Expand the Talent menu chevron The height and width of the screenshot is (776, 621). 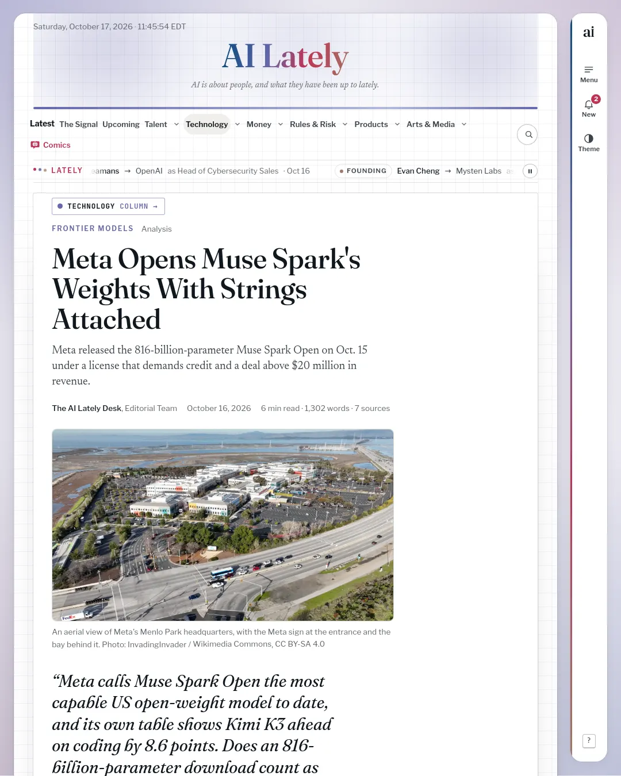tap(177, 124)
